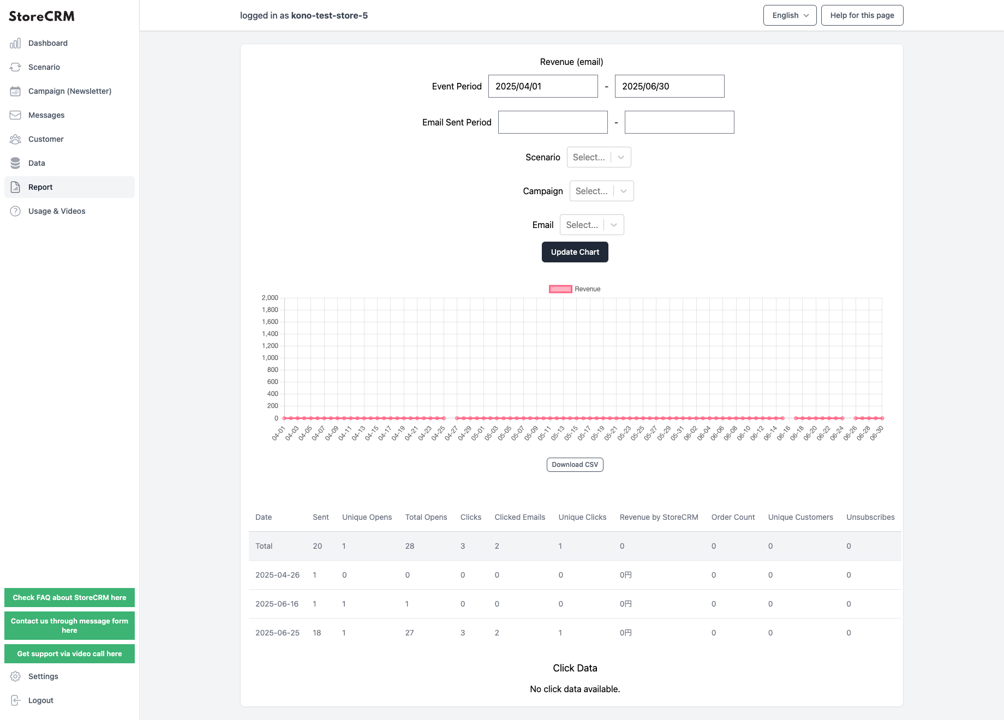
Task: Open Usage & Videos page
Action: pos(69,211)
